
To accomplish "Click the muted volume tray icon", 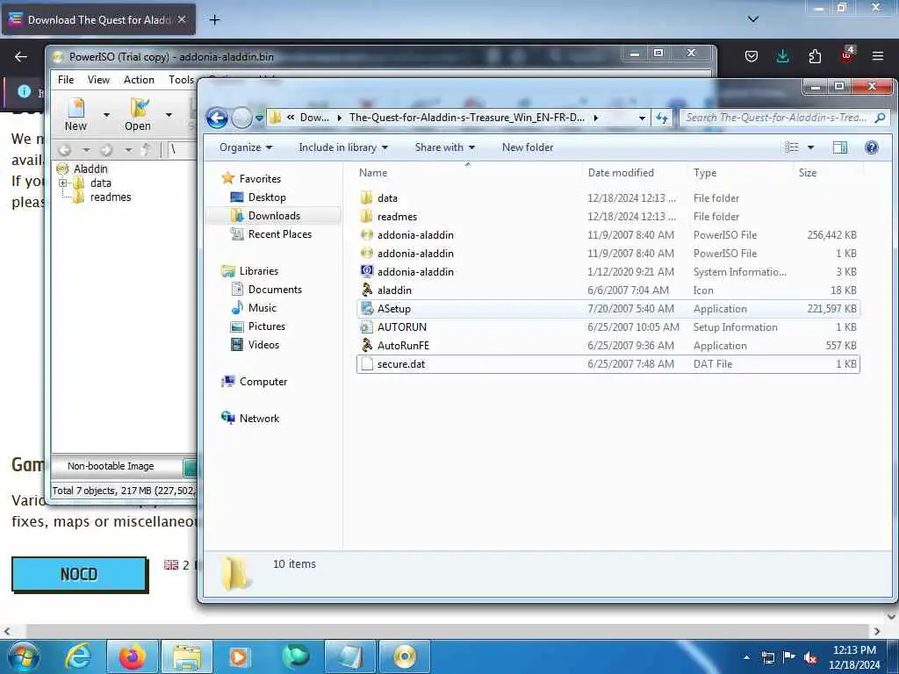I will click(810, 658).
